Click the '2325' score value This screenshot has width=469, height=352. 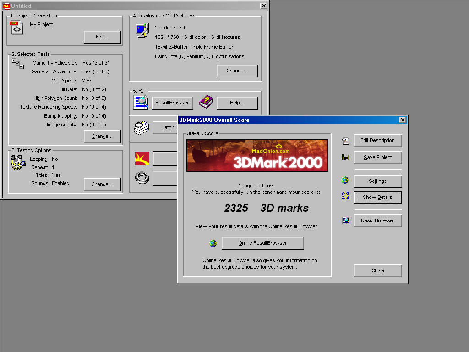[236, 208]
